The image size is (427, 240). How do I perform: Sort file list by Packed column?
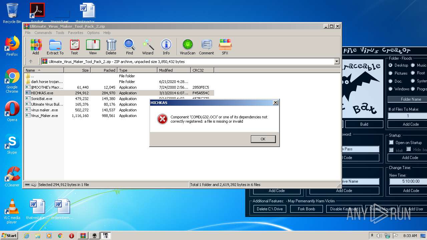pos(104,70)
